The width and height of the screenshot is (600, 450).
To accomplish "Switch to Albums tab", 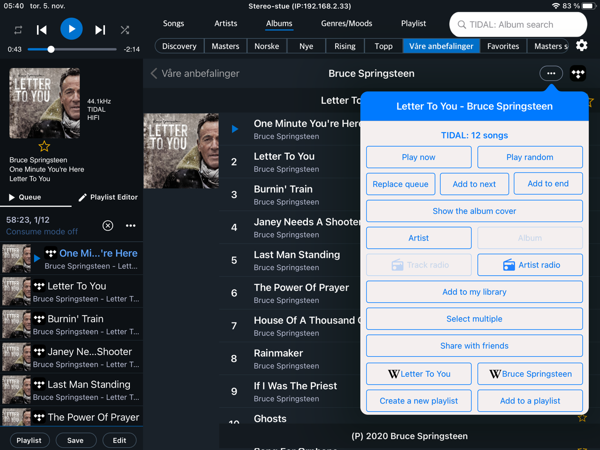I will [279, 23].
